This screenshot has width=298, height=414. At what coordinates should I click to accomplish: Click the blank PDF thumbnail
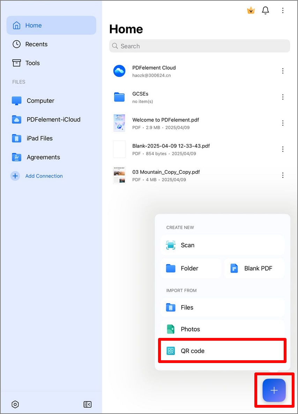tap(119, 149)
